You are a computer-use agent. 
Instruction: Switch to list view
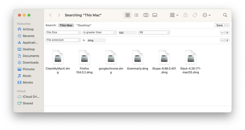tap(136, 15)
